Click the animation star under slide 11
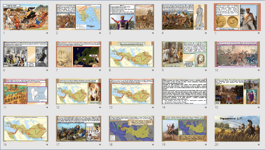 coord(47,107)
